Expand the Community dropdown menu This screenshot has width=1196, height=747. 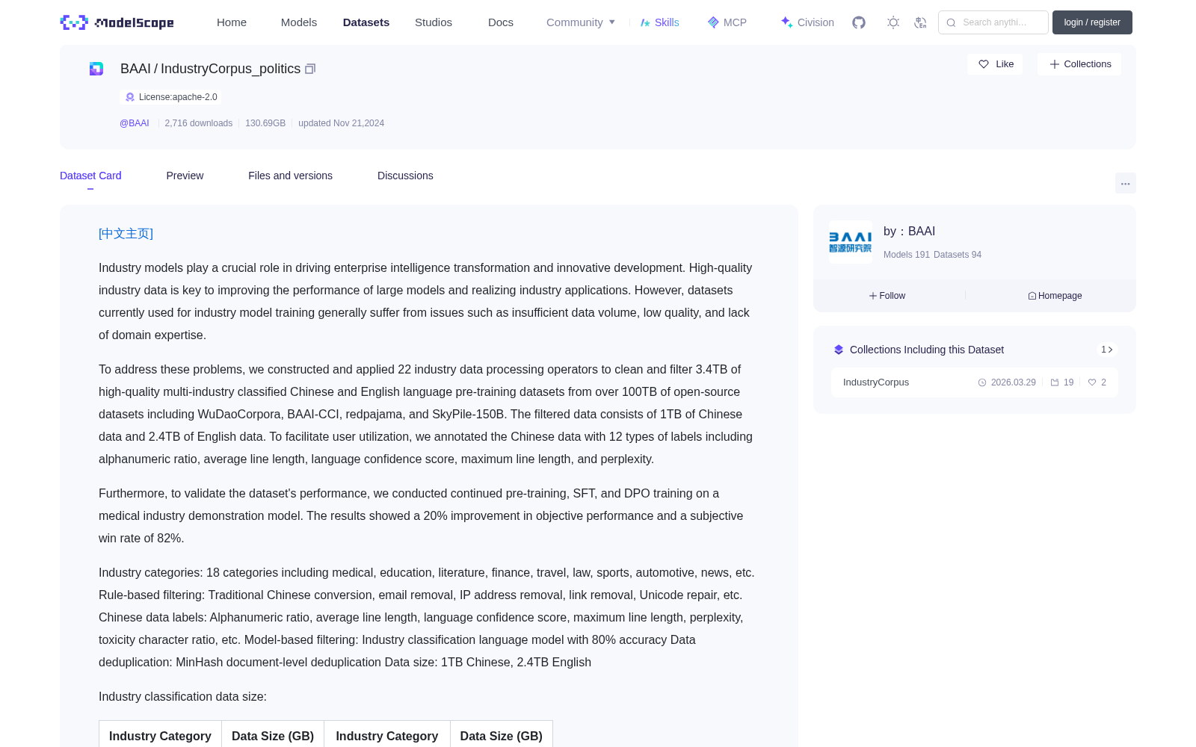(581, 22)
